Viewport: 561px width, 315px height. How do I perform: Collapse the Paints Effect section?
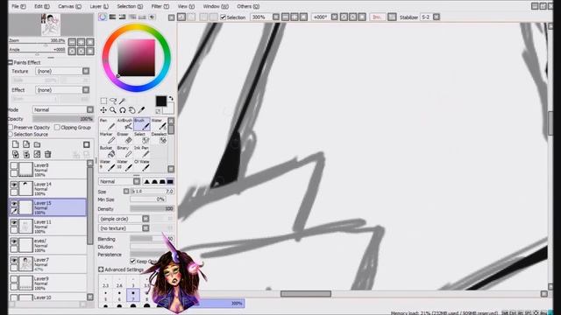click(x=11, y=62)
